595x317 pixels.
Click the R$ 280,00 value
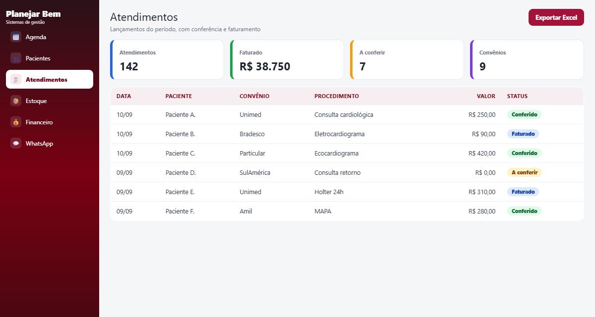point(482,211)
